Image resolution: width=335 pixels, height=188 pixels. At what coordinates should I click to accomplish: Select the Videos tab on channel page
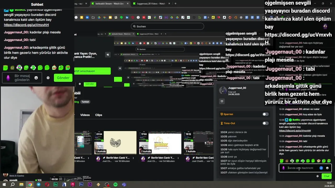click(85, 115)
